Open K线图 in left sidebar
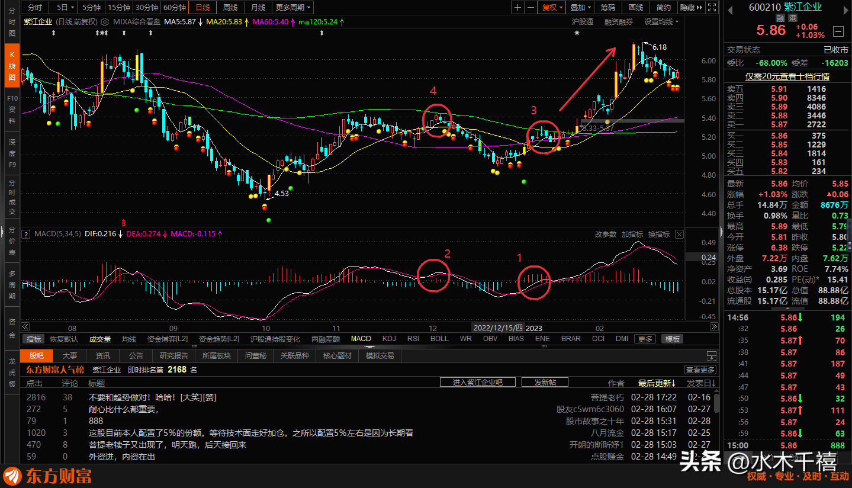 pos(12,65)
